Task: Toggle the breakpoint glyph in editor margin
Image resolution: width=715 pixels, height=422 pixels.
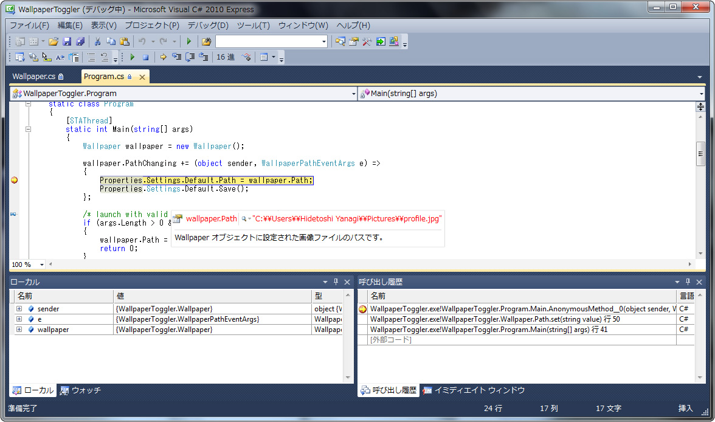Action: [14, 180]
